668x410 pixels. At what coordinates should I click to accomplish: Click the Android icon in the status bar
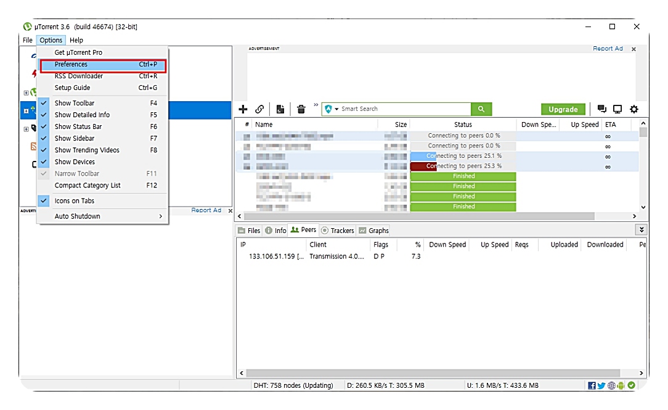pyautogui.click(x=621, y=385)
